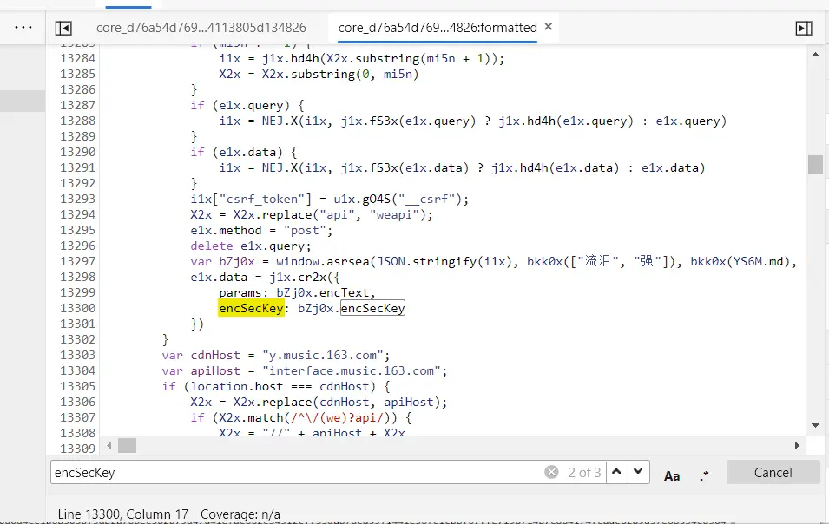The width and height of the screenshot is (829, 524).
Task: Click the horizontal scrollbar left arrow
Action: tap(109, 445)
